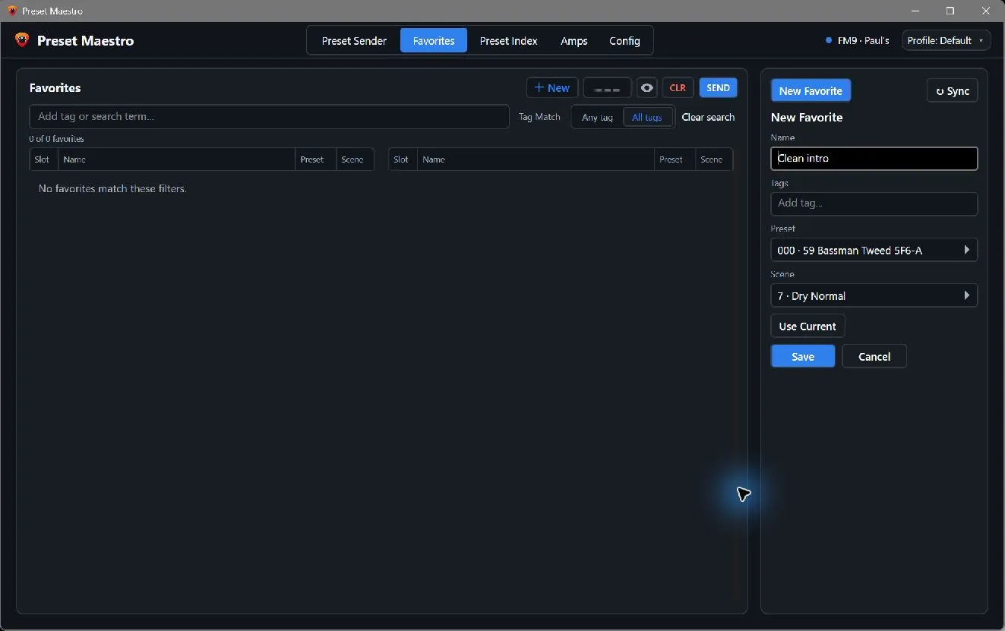Click the left table's Preset column header

point(315,159)
